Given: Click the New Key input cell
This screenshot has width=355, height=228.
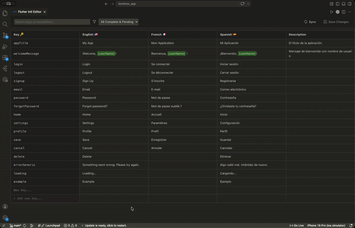Looking at the screenshot, I should point(45,190).
